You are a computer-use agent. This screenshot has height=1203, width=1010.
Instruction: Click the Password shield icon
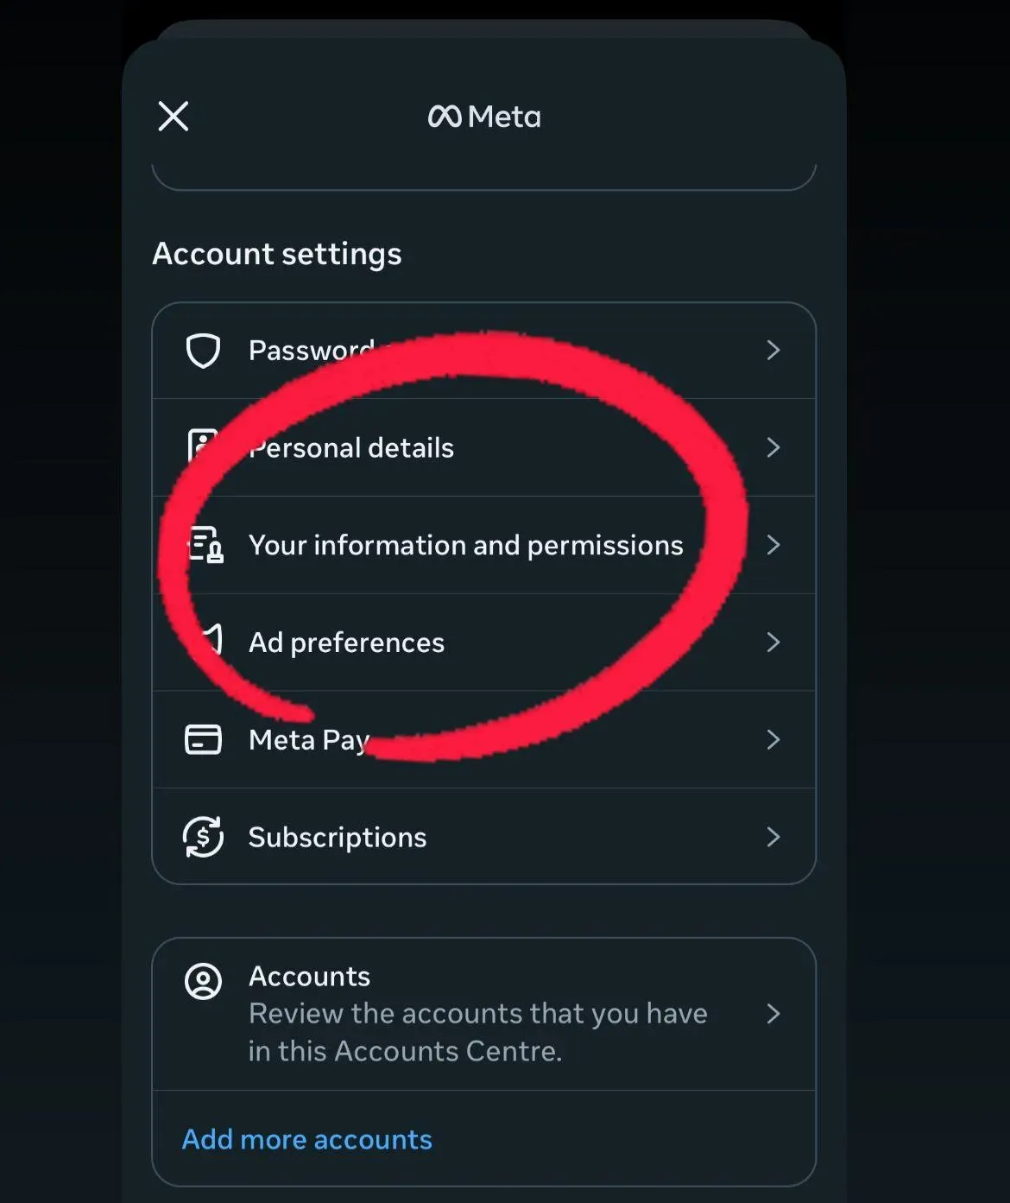point(204,351)
